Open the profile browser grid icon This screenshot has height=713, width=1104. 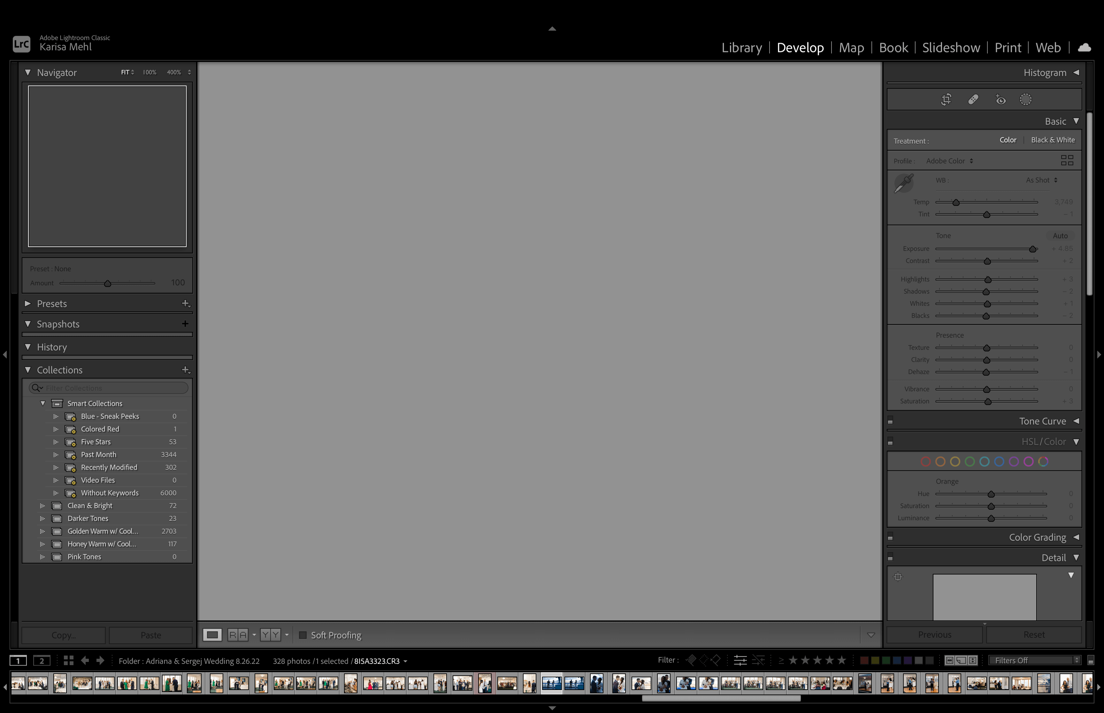tap(1067, 160)
